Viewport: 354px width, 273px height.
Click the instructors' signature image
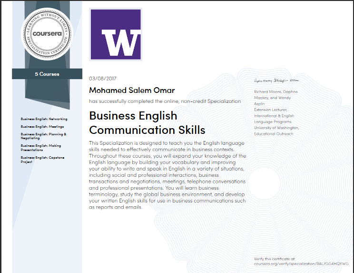click(x=276, y=81)
